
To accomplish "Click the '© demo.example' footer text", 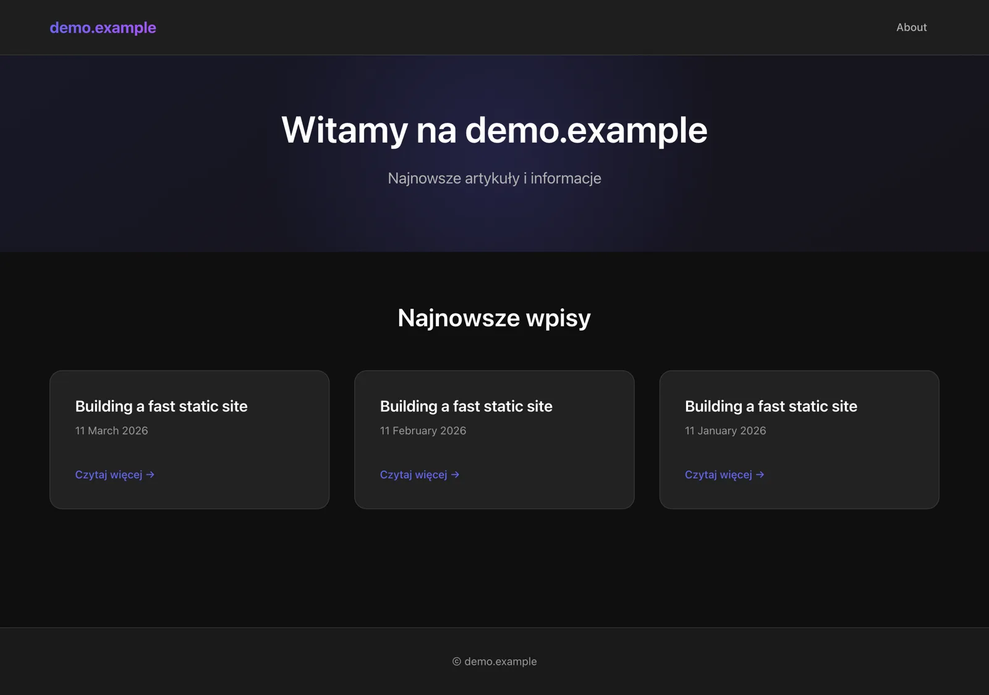I will [x=494, y=662].
